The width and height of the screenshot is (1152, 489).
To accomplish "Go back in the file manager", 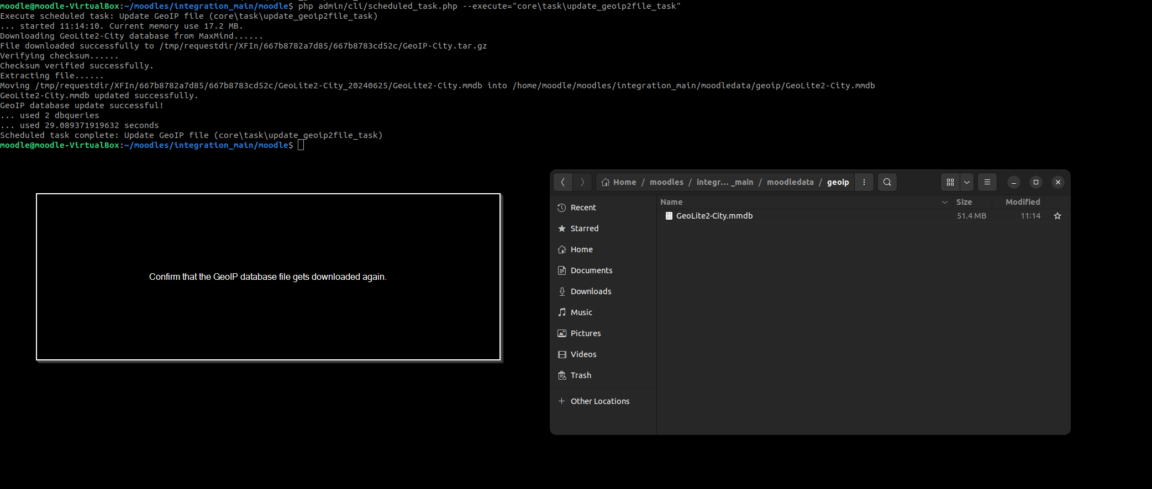I will tap(563, 182).
